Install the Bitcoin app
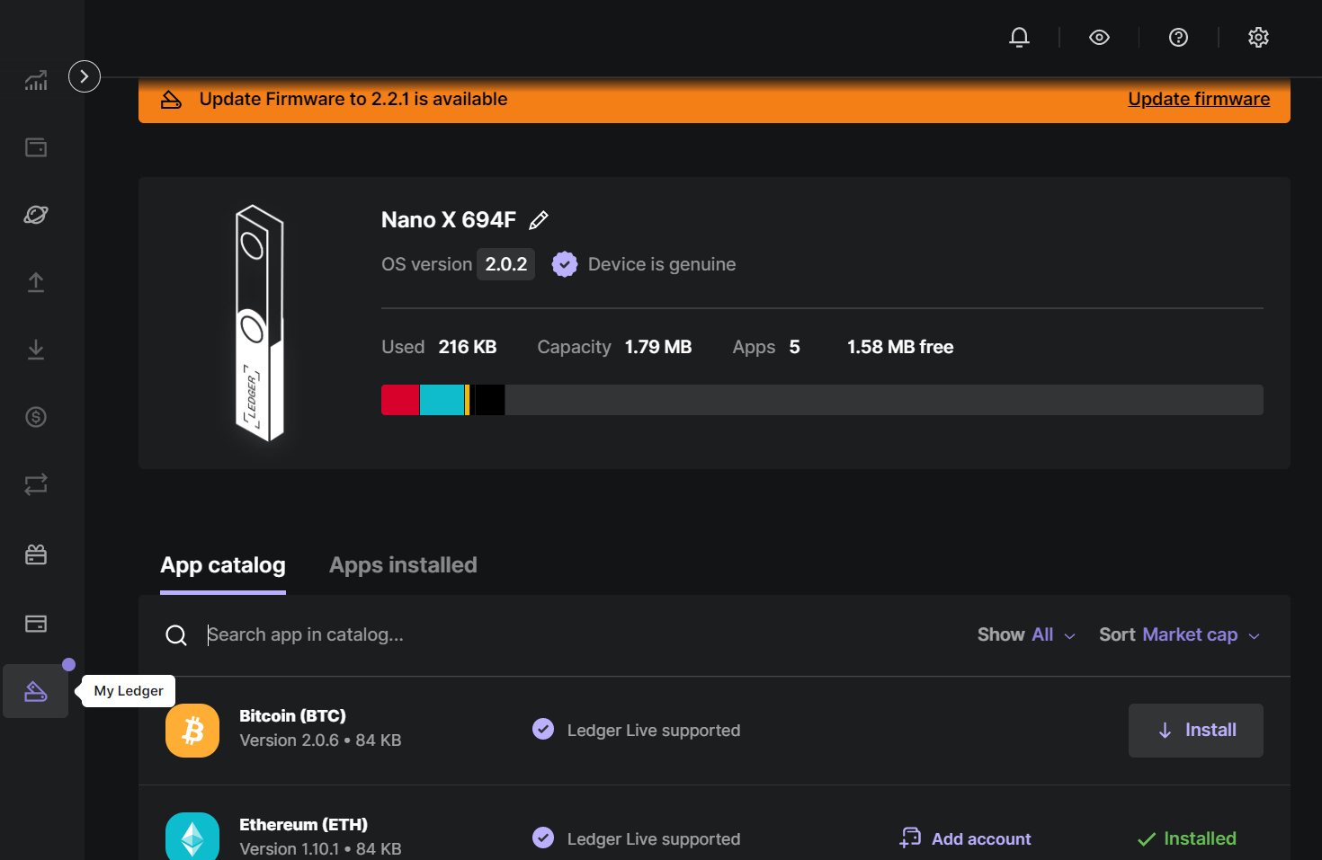 pos(1196,731)
